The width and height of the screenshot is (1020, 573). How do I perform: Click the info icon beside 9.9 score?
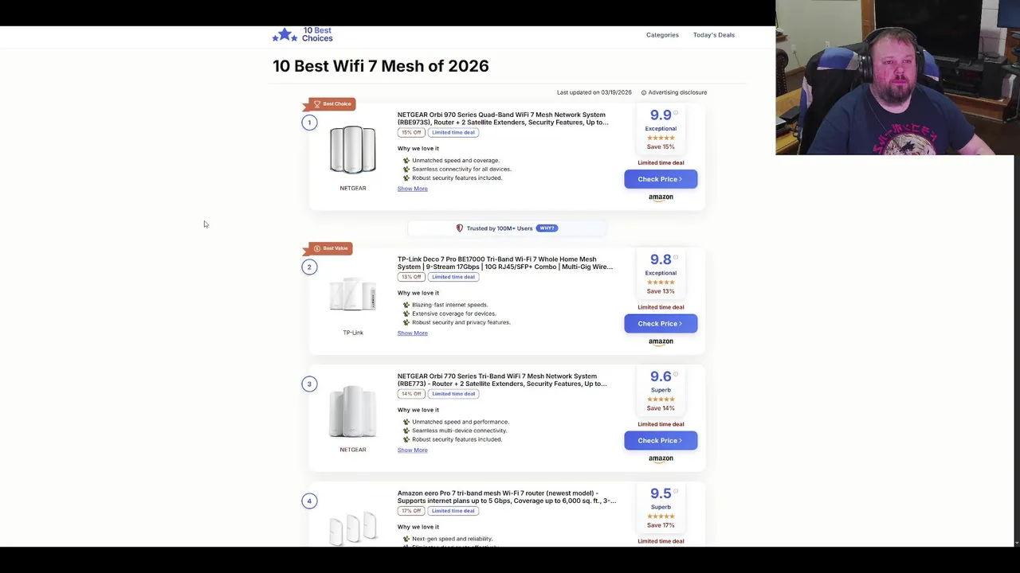coord(676,113)
